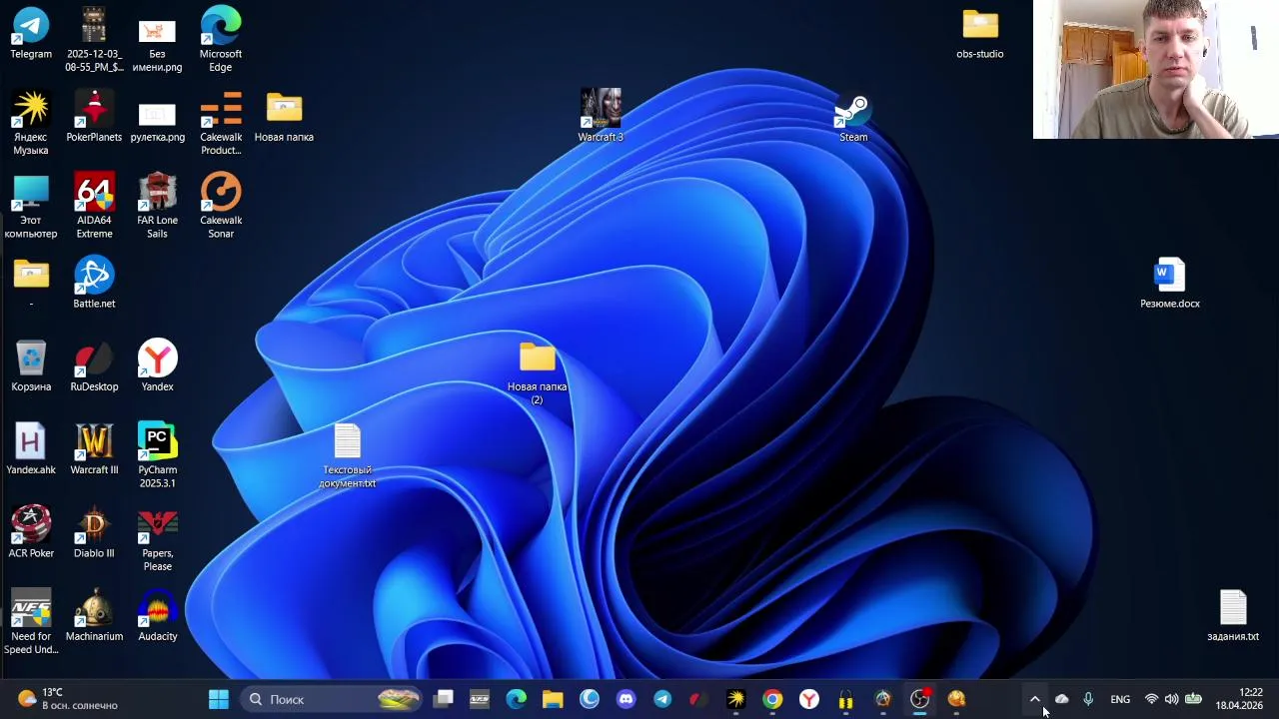Open Task View from the taskbar
The image size is (1279, 719).
(444, 699)
